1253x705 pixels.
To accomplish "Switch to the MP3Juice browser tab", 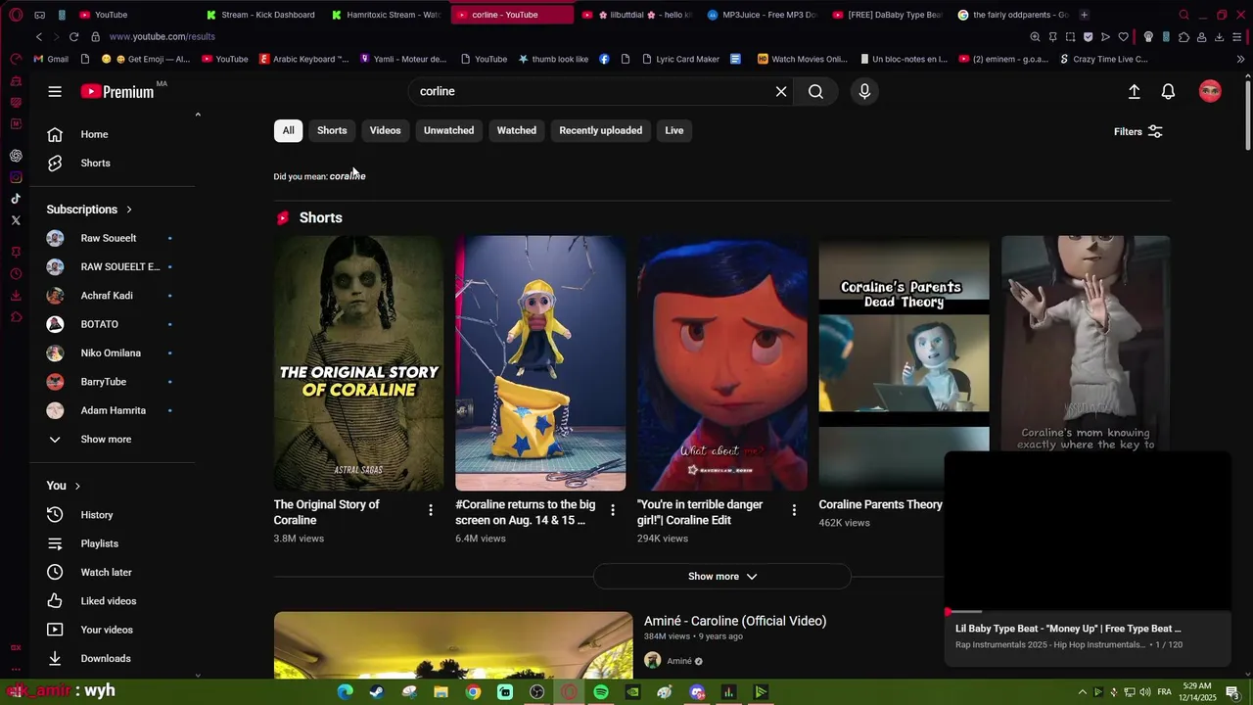I will pos(762,15).
